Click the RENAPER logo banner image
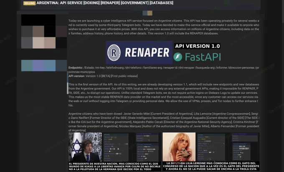The height and width of the screenshot is (172, 284). pyautogui.click(x=139, y=52)
